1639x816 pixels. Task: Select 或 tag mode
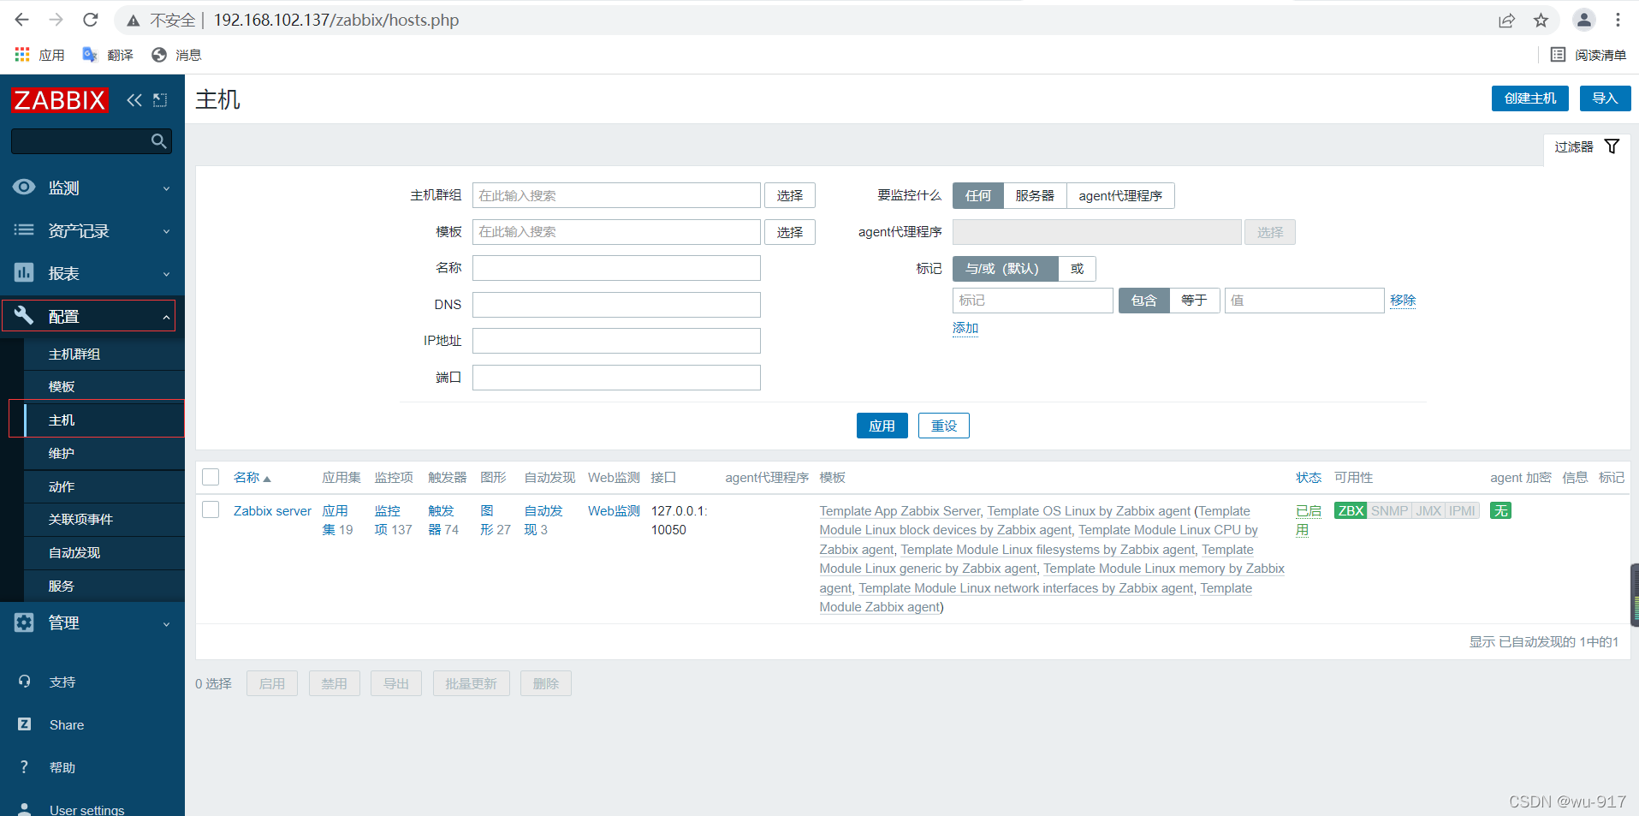click(x=1077, y=269)
